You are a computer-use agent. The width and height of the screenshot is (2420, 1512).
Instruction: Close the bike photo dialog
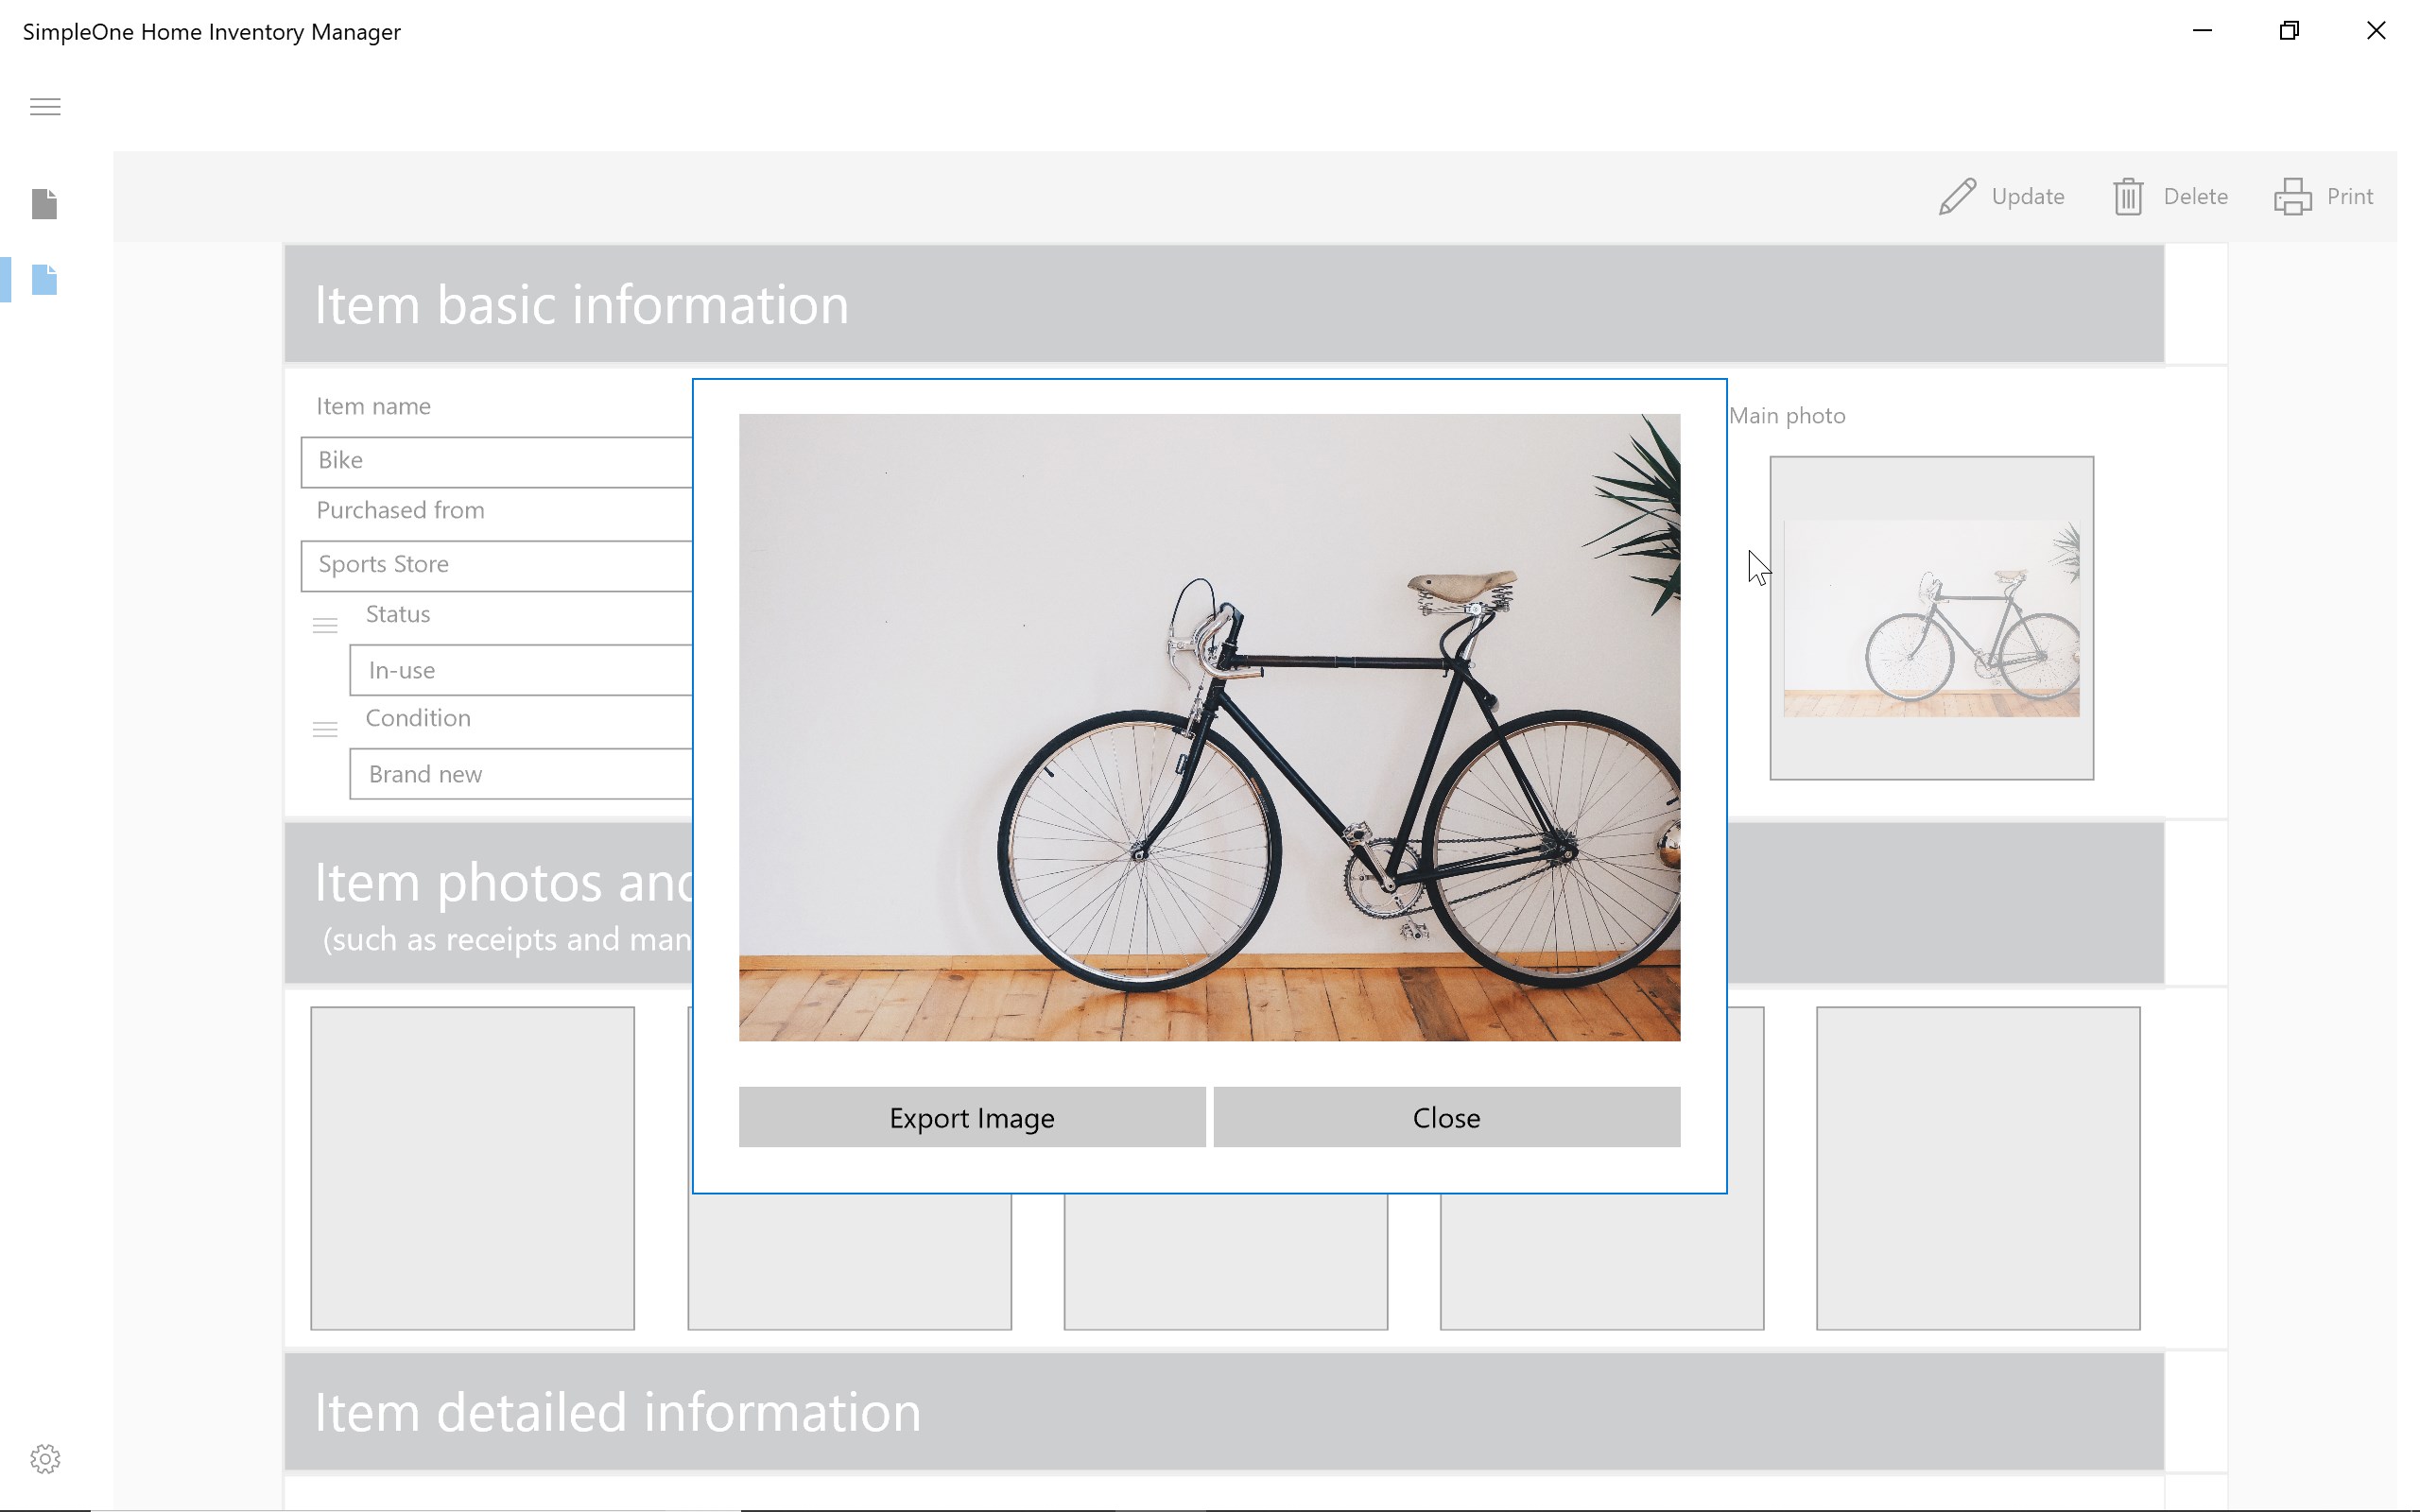click(x=1446, y=1117)
